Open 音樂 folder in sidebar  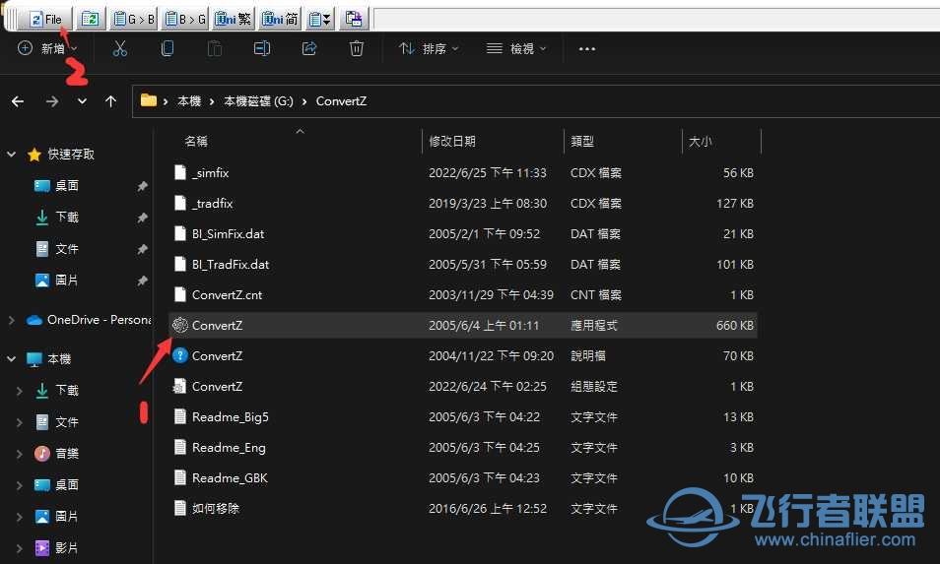tap(67, 453)
